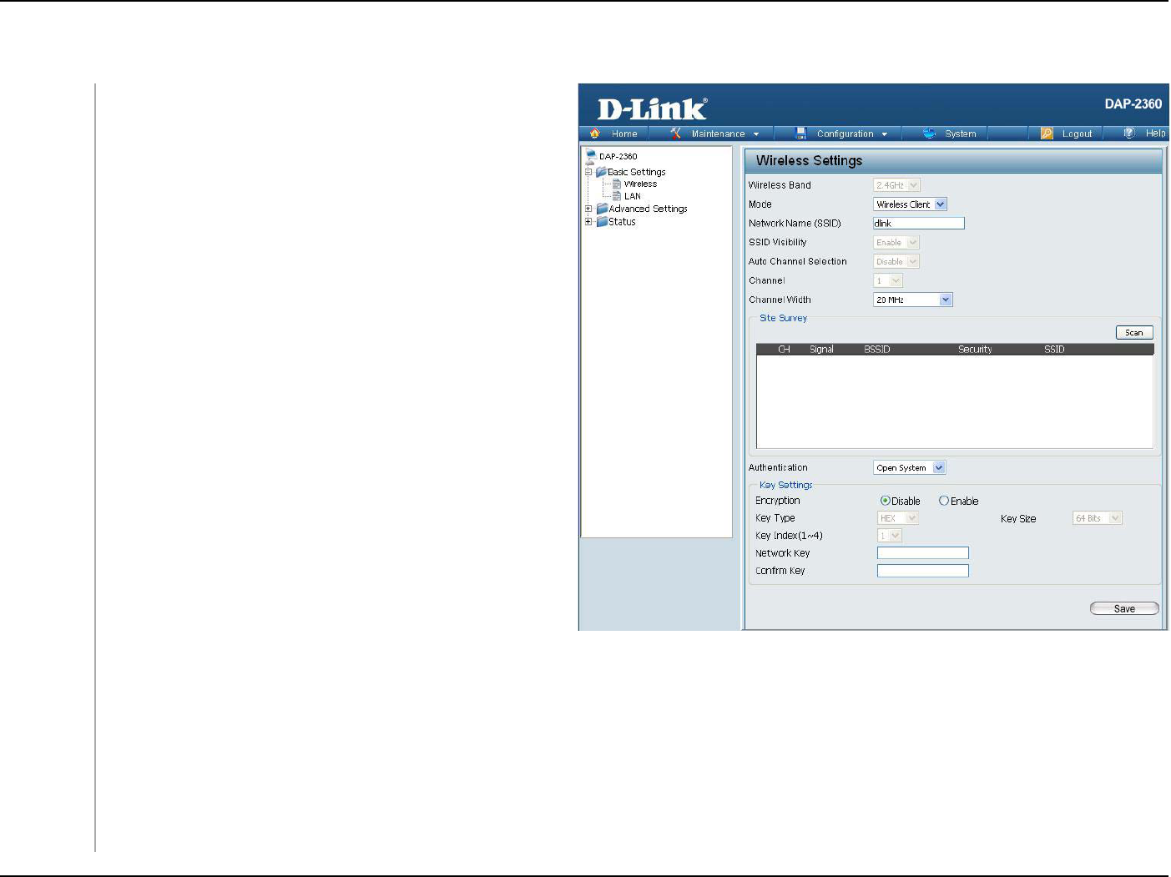Screen dimensions: 1171x877
Task: Open the Key Type HEX dropdown
Action: [898, 518]
